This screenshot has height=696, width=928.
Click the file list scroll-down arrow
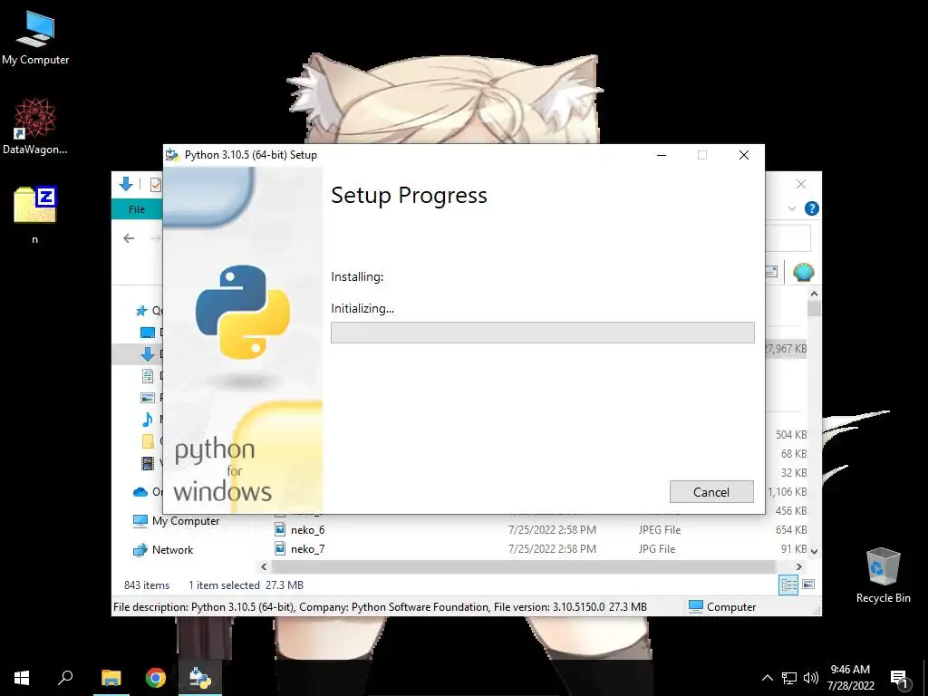pyautogui.click(x=815, y=551)
